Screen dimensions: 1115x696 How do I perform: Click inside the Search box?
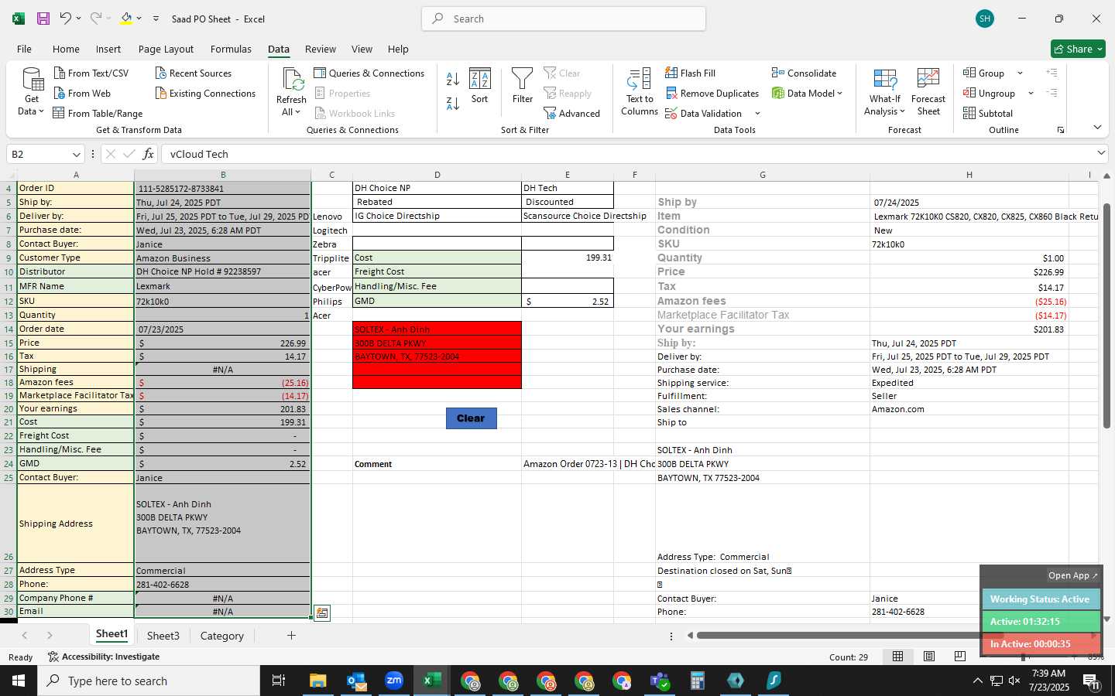pos(564,19)
